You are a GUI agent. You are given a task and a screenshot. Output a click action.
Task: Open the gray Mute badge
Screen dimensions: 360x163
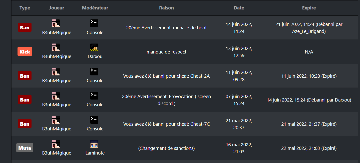(25, 148)
